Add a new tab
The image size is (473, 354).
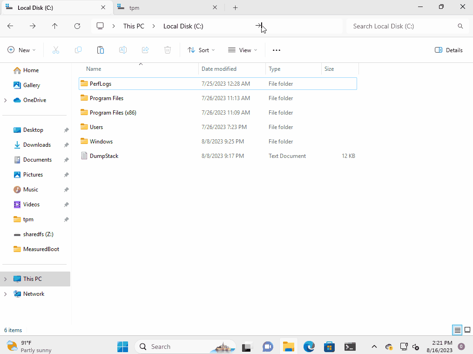tap(235, 8)
